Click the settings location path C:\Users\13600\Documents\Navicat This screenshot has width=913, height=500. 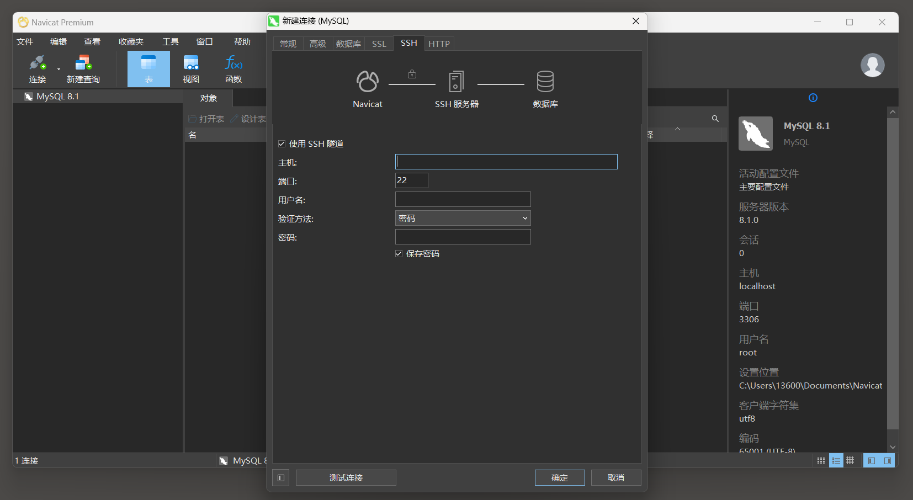(x=810, y=386)
